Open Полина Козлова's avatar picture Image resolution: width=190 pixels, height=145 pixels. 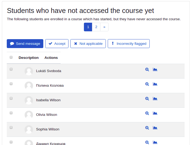coord(29,86)
